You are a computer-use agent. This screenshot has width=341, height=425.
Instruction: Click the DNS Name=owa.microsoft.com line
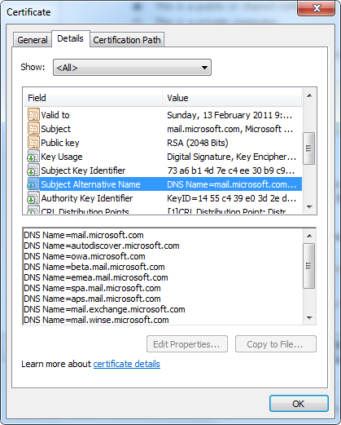pos(85,256)
